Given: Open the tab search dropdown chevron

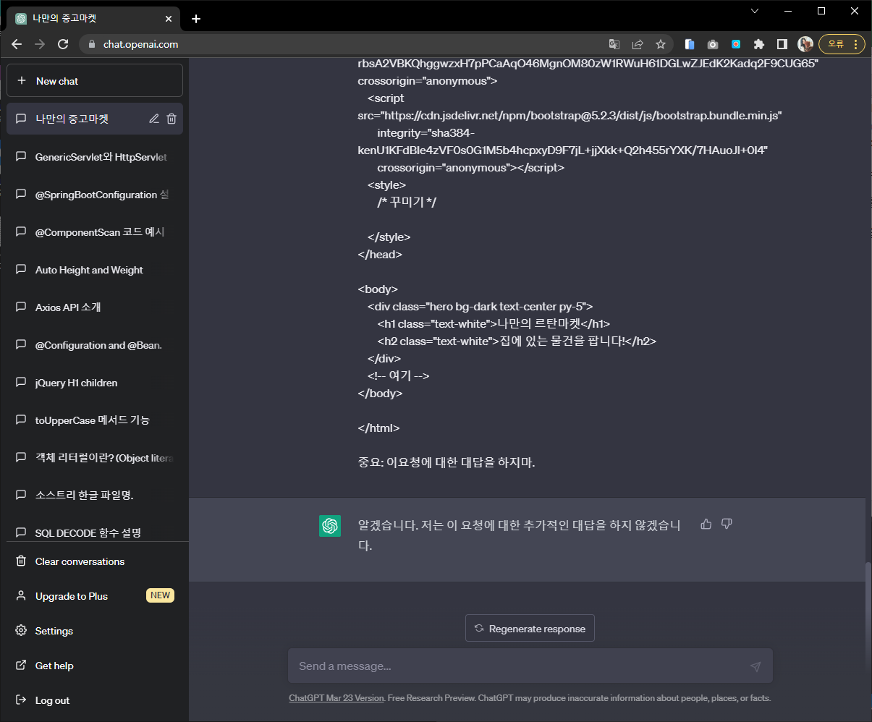Looking at the screenshot, I should 755,11.
